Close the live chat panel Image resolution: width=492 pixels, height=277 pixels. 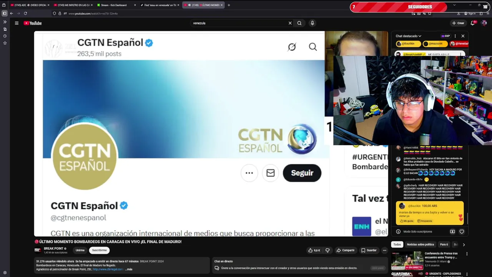click(x=463, y=36)
